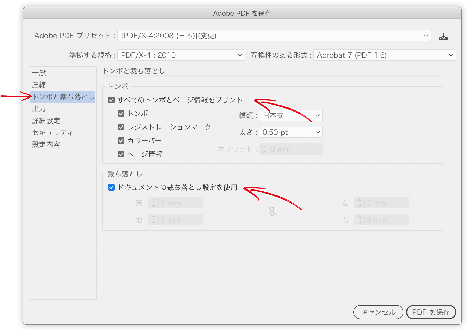
Task: Open the Adobe PDF プリセット dropdown
Action: (274, 36)
